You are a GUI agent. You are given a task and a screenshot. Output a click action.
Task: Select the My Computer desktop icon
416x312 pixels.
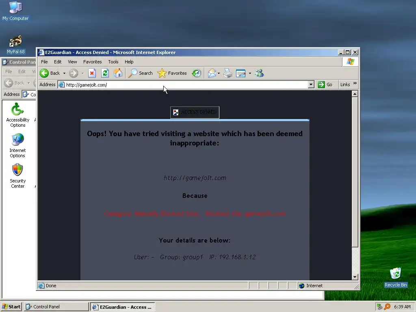point(15,11)
